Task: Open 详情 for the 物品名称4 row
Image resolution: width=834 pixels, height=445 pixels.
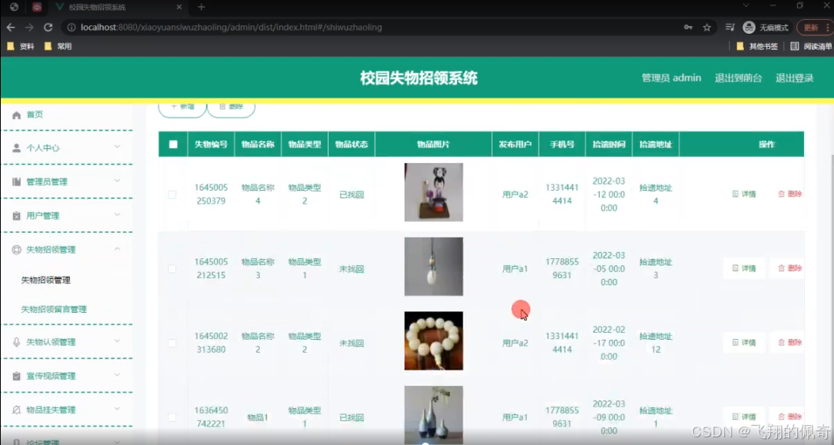Action: pos(744,194)
